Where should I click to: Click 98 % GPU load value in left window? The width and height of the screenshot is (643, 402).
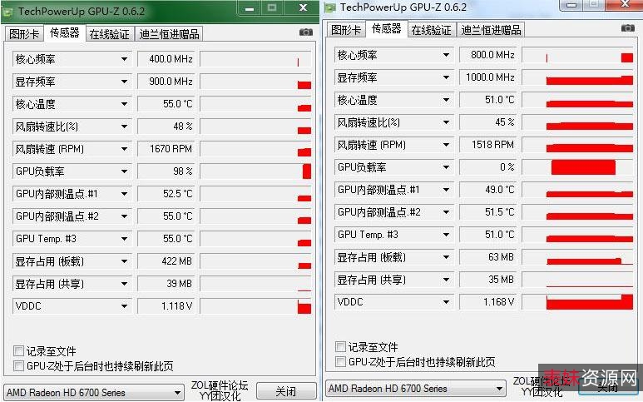pyautogui.click(x=167, y=171)
